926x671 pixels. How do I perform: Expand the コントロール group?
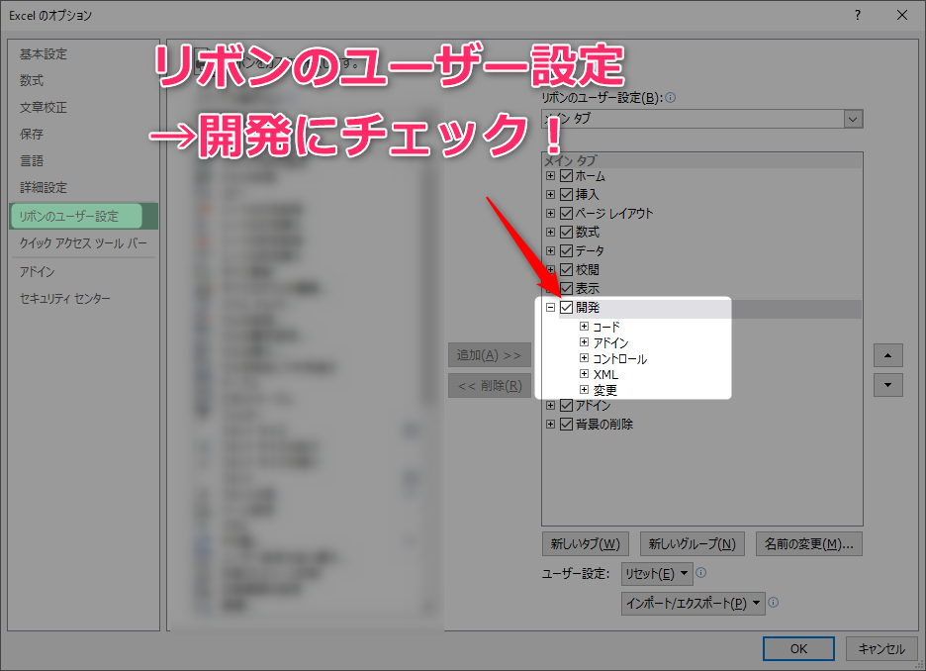click(584, 358)
